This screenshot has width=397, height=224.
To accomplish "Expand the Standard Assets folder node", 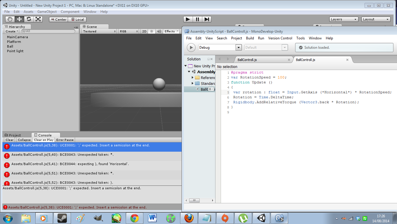I will 193,83.
